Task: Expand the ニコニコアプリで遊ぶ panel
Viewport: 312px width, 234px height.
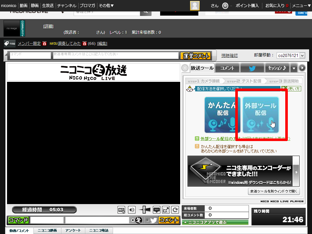Action: (x=215, y=222)
